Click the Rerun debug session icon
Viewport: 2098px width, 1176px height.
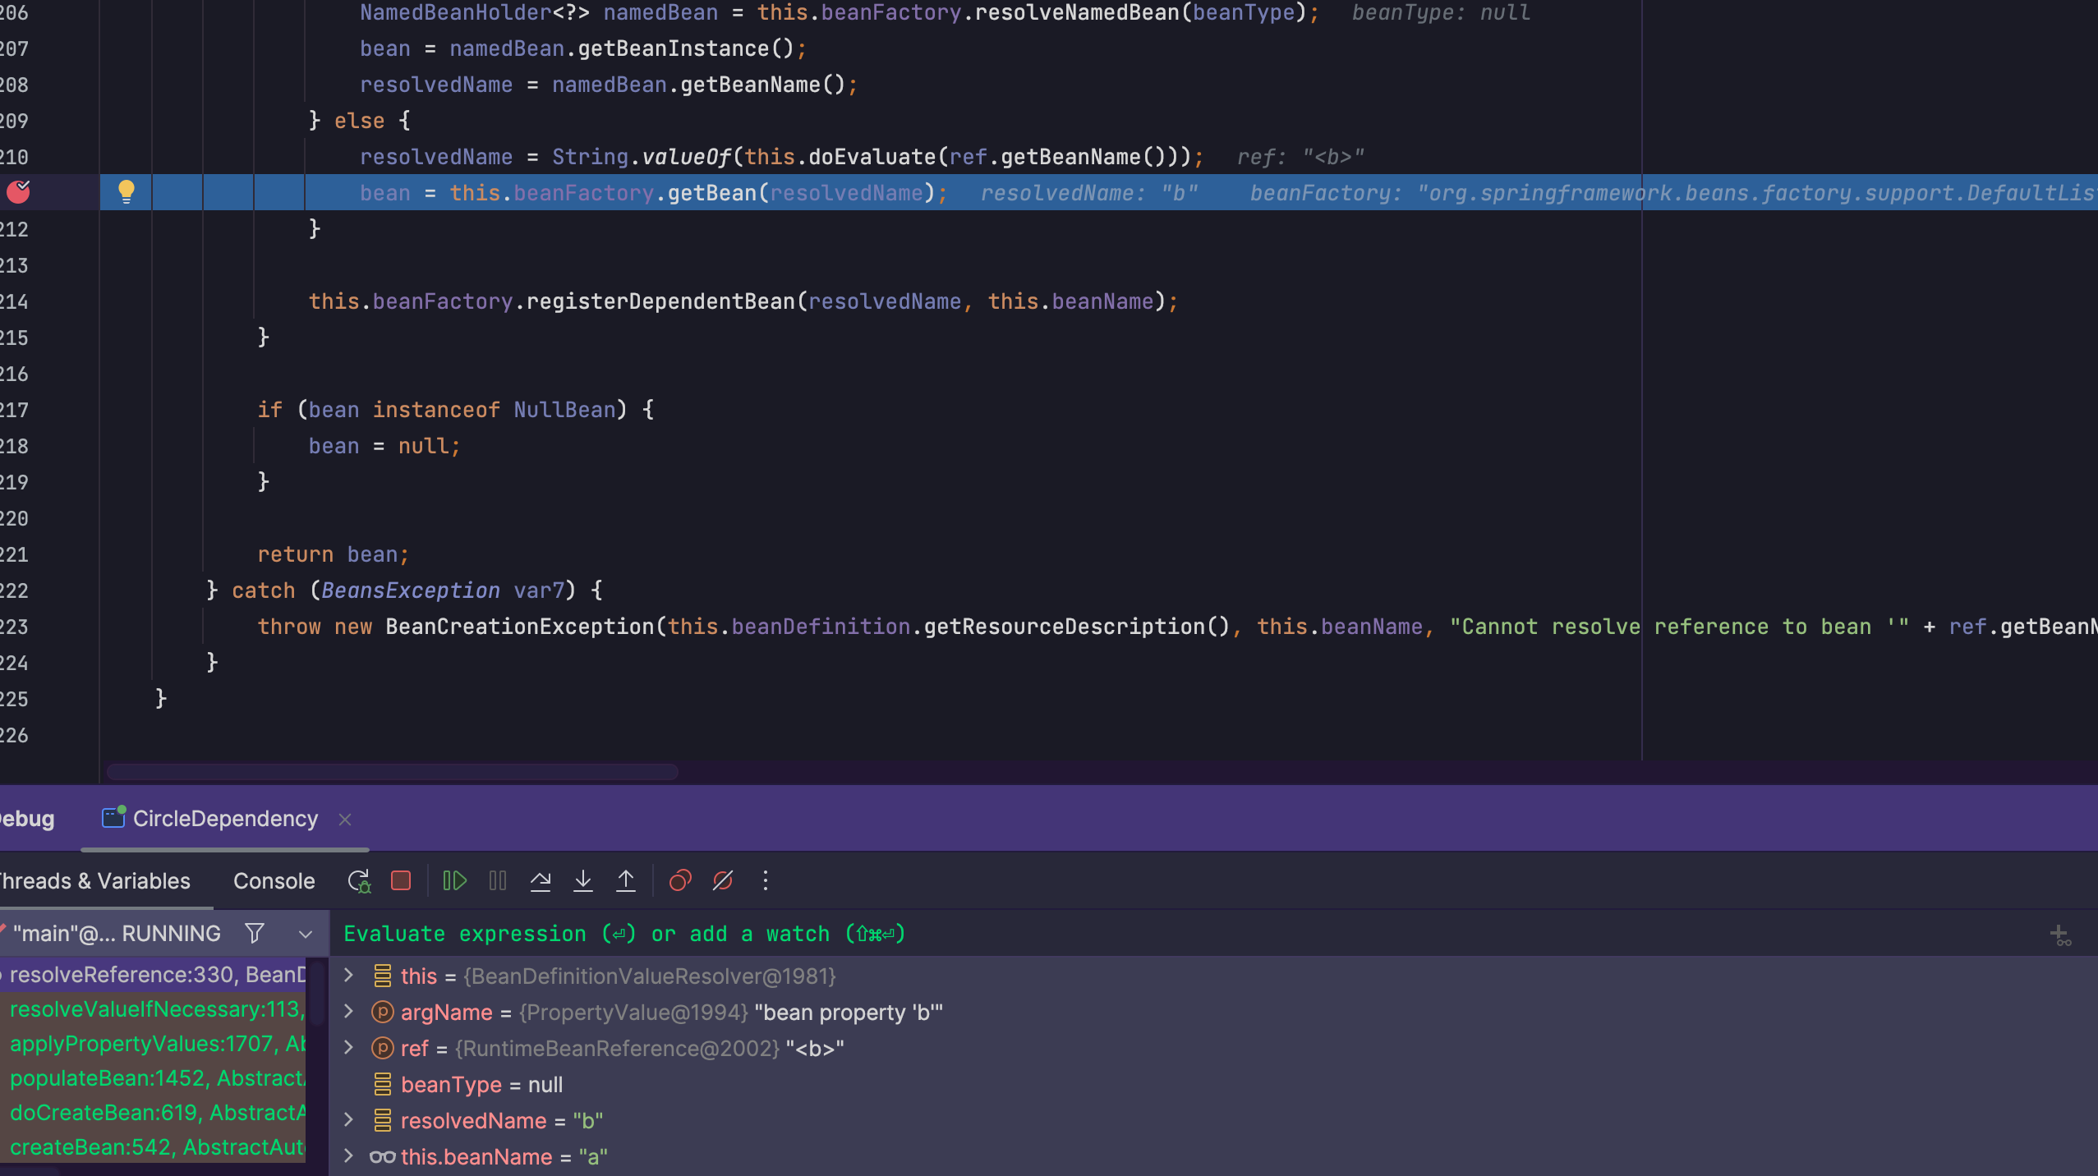click(x=359, y=881)
